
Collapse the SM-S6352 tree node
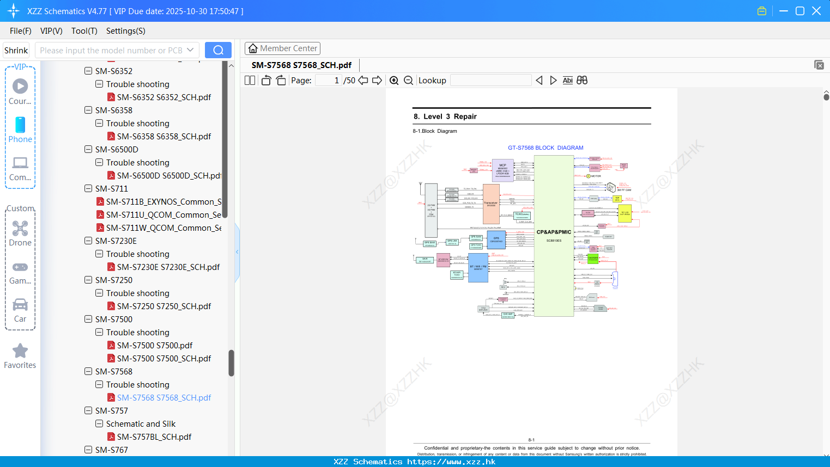click(88, 71)
